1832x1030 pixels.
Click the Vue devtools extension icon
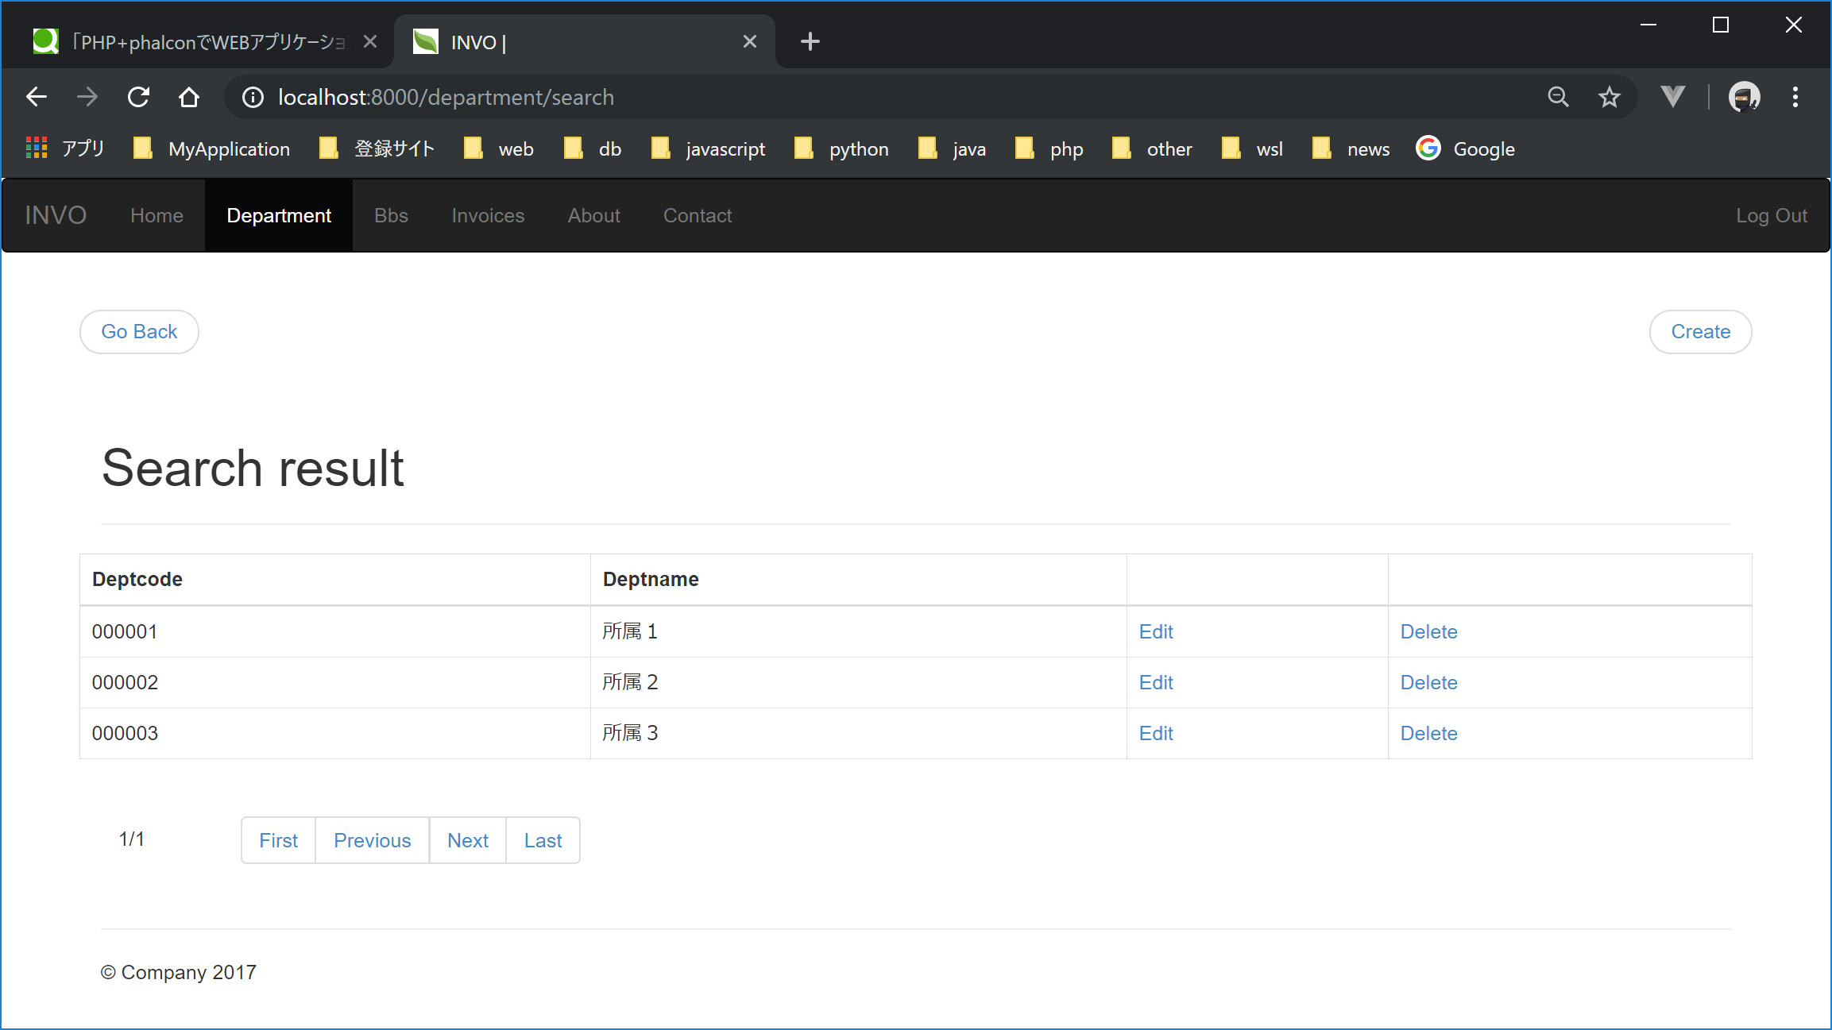[x=1672, y=97]
